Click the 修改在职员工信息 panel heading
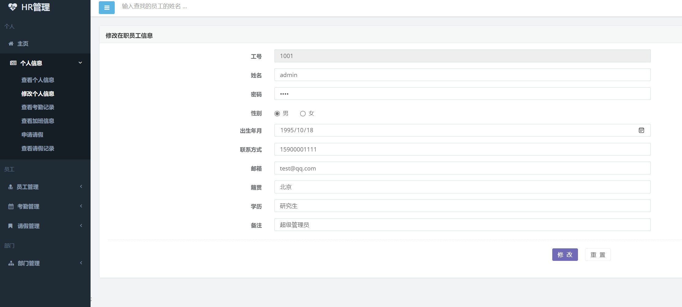The image size is (682, 307). coord(129,36)
